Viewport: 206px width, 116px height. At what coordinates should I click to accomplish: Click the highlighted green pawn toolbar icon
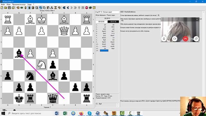tap(29, 8)
